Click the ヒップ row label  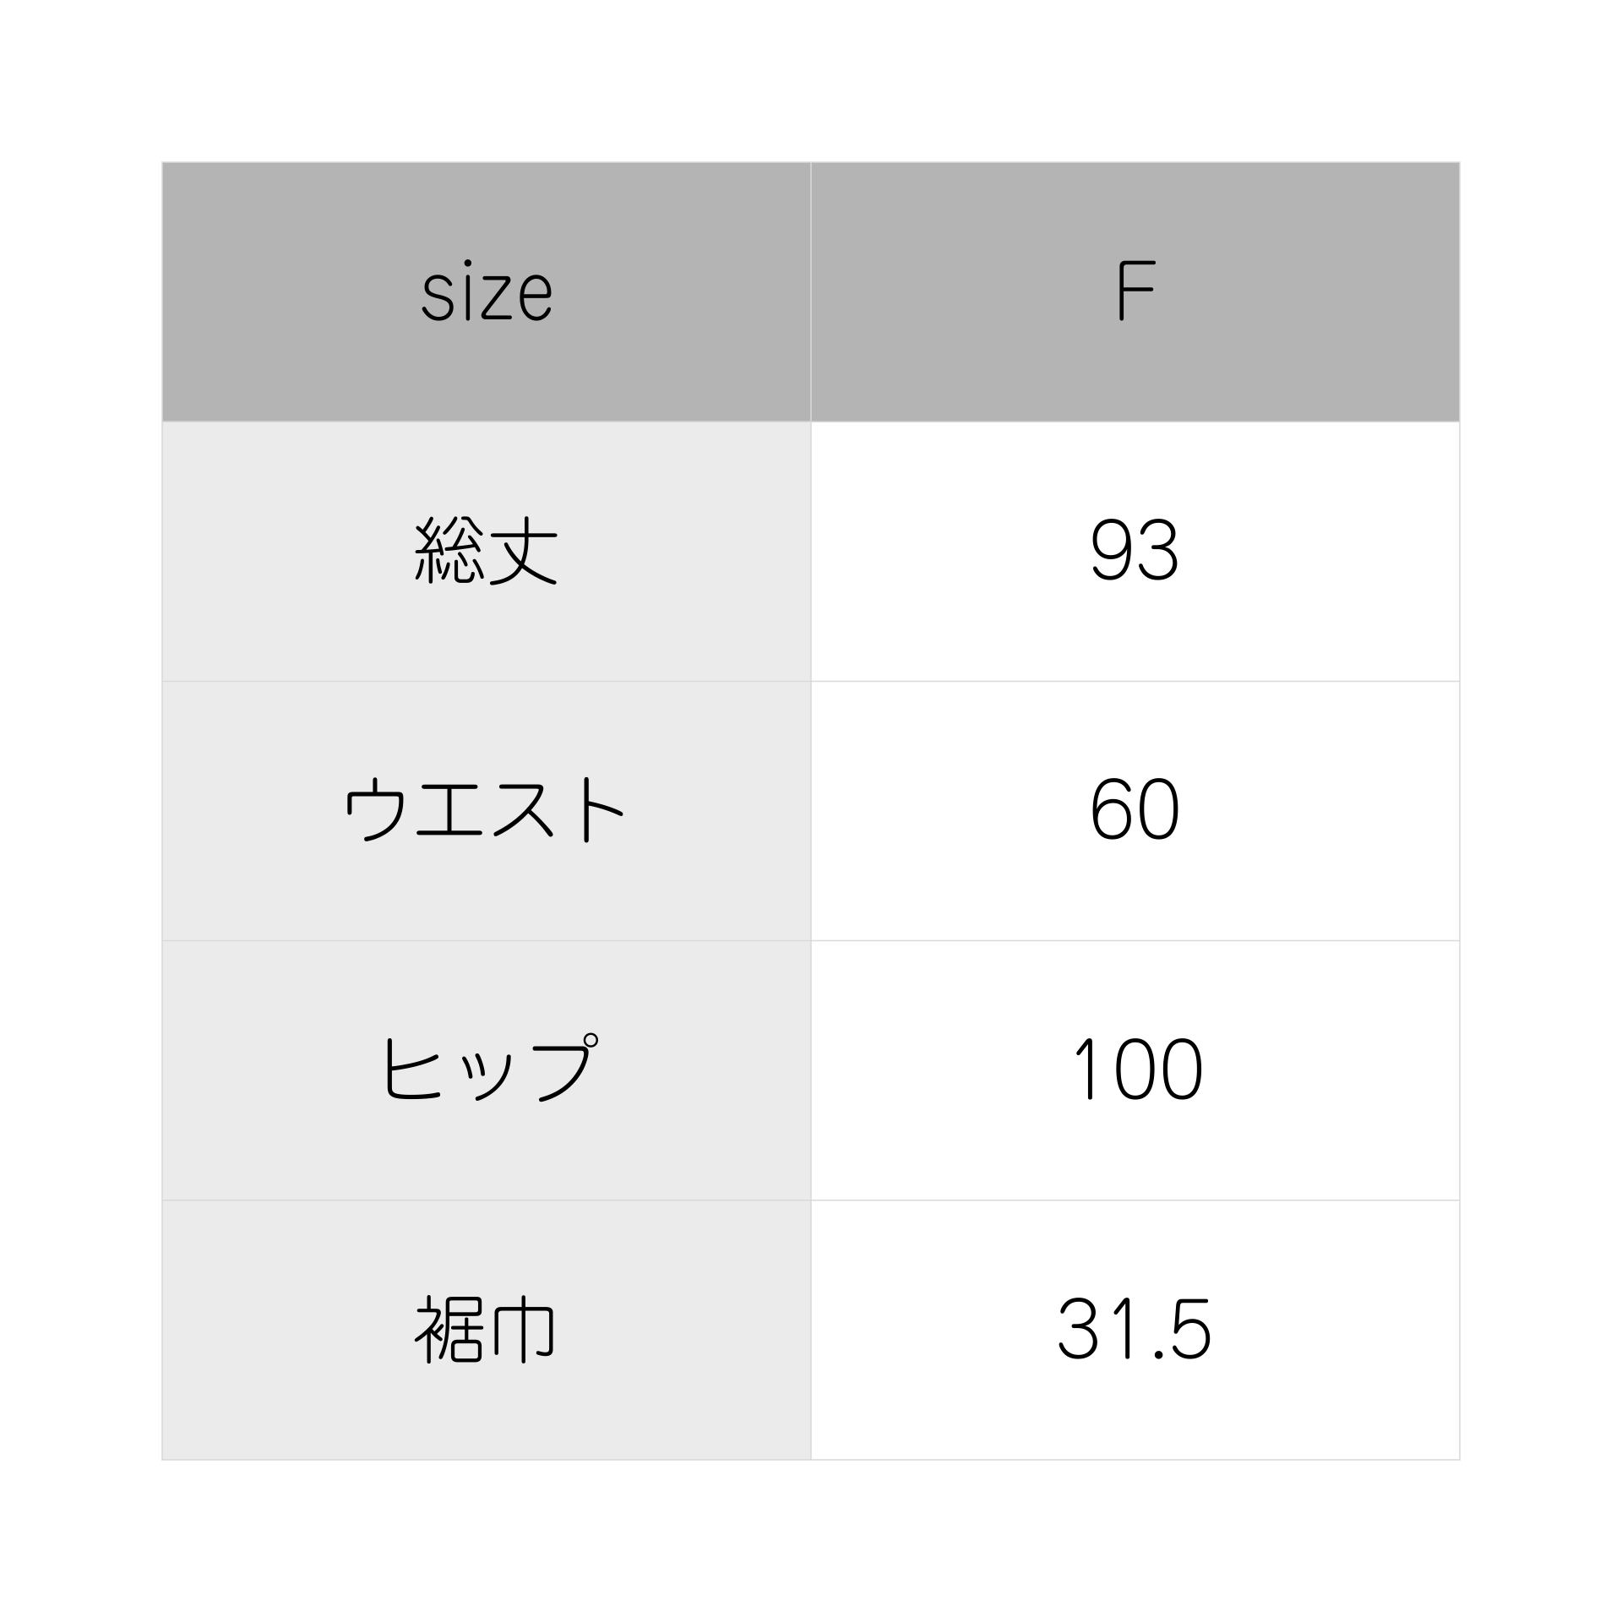click(488, 1070)
